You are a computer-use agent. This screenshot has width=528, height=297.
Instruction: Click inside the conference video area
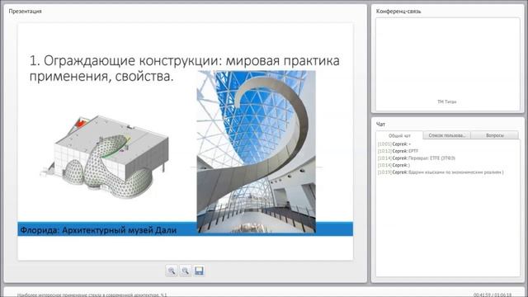tap(447, 64)
